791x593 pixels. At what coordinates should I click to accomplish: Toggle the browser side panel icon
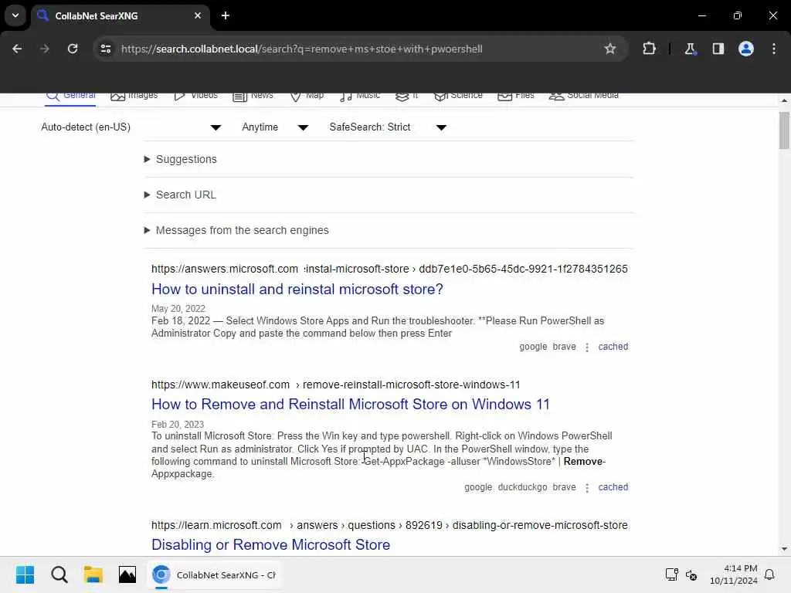[718, 49]
